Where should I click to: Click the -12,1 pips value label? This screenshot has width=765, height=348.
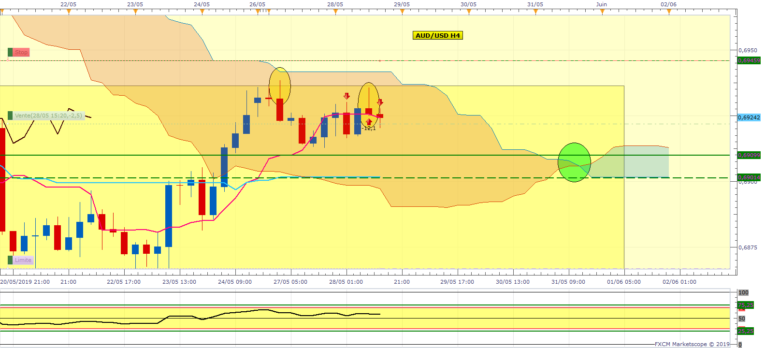click(369, 129)
